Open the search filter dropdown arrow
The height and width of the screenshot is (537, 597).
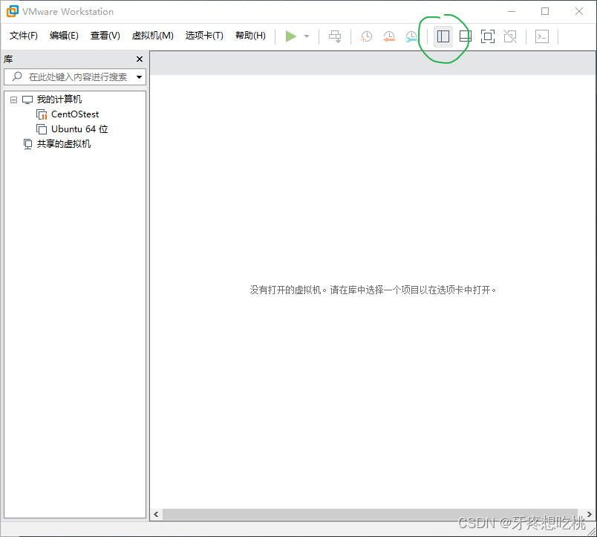[x=140, y=77]
